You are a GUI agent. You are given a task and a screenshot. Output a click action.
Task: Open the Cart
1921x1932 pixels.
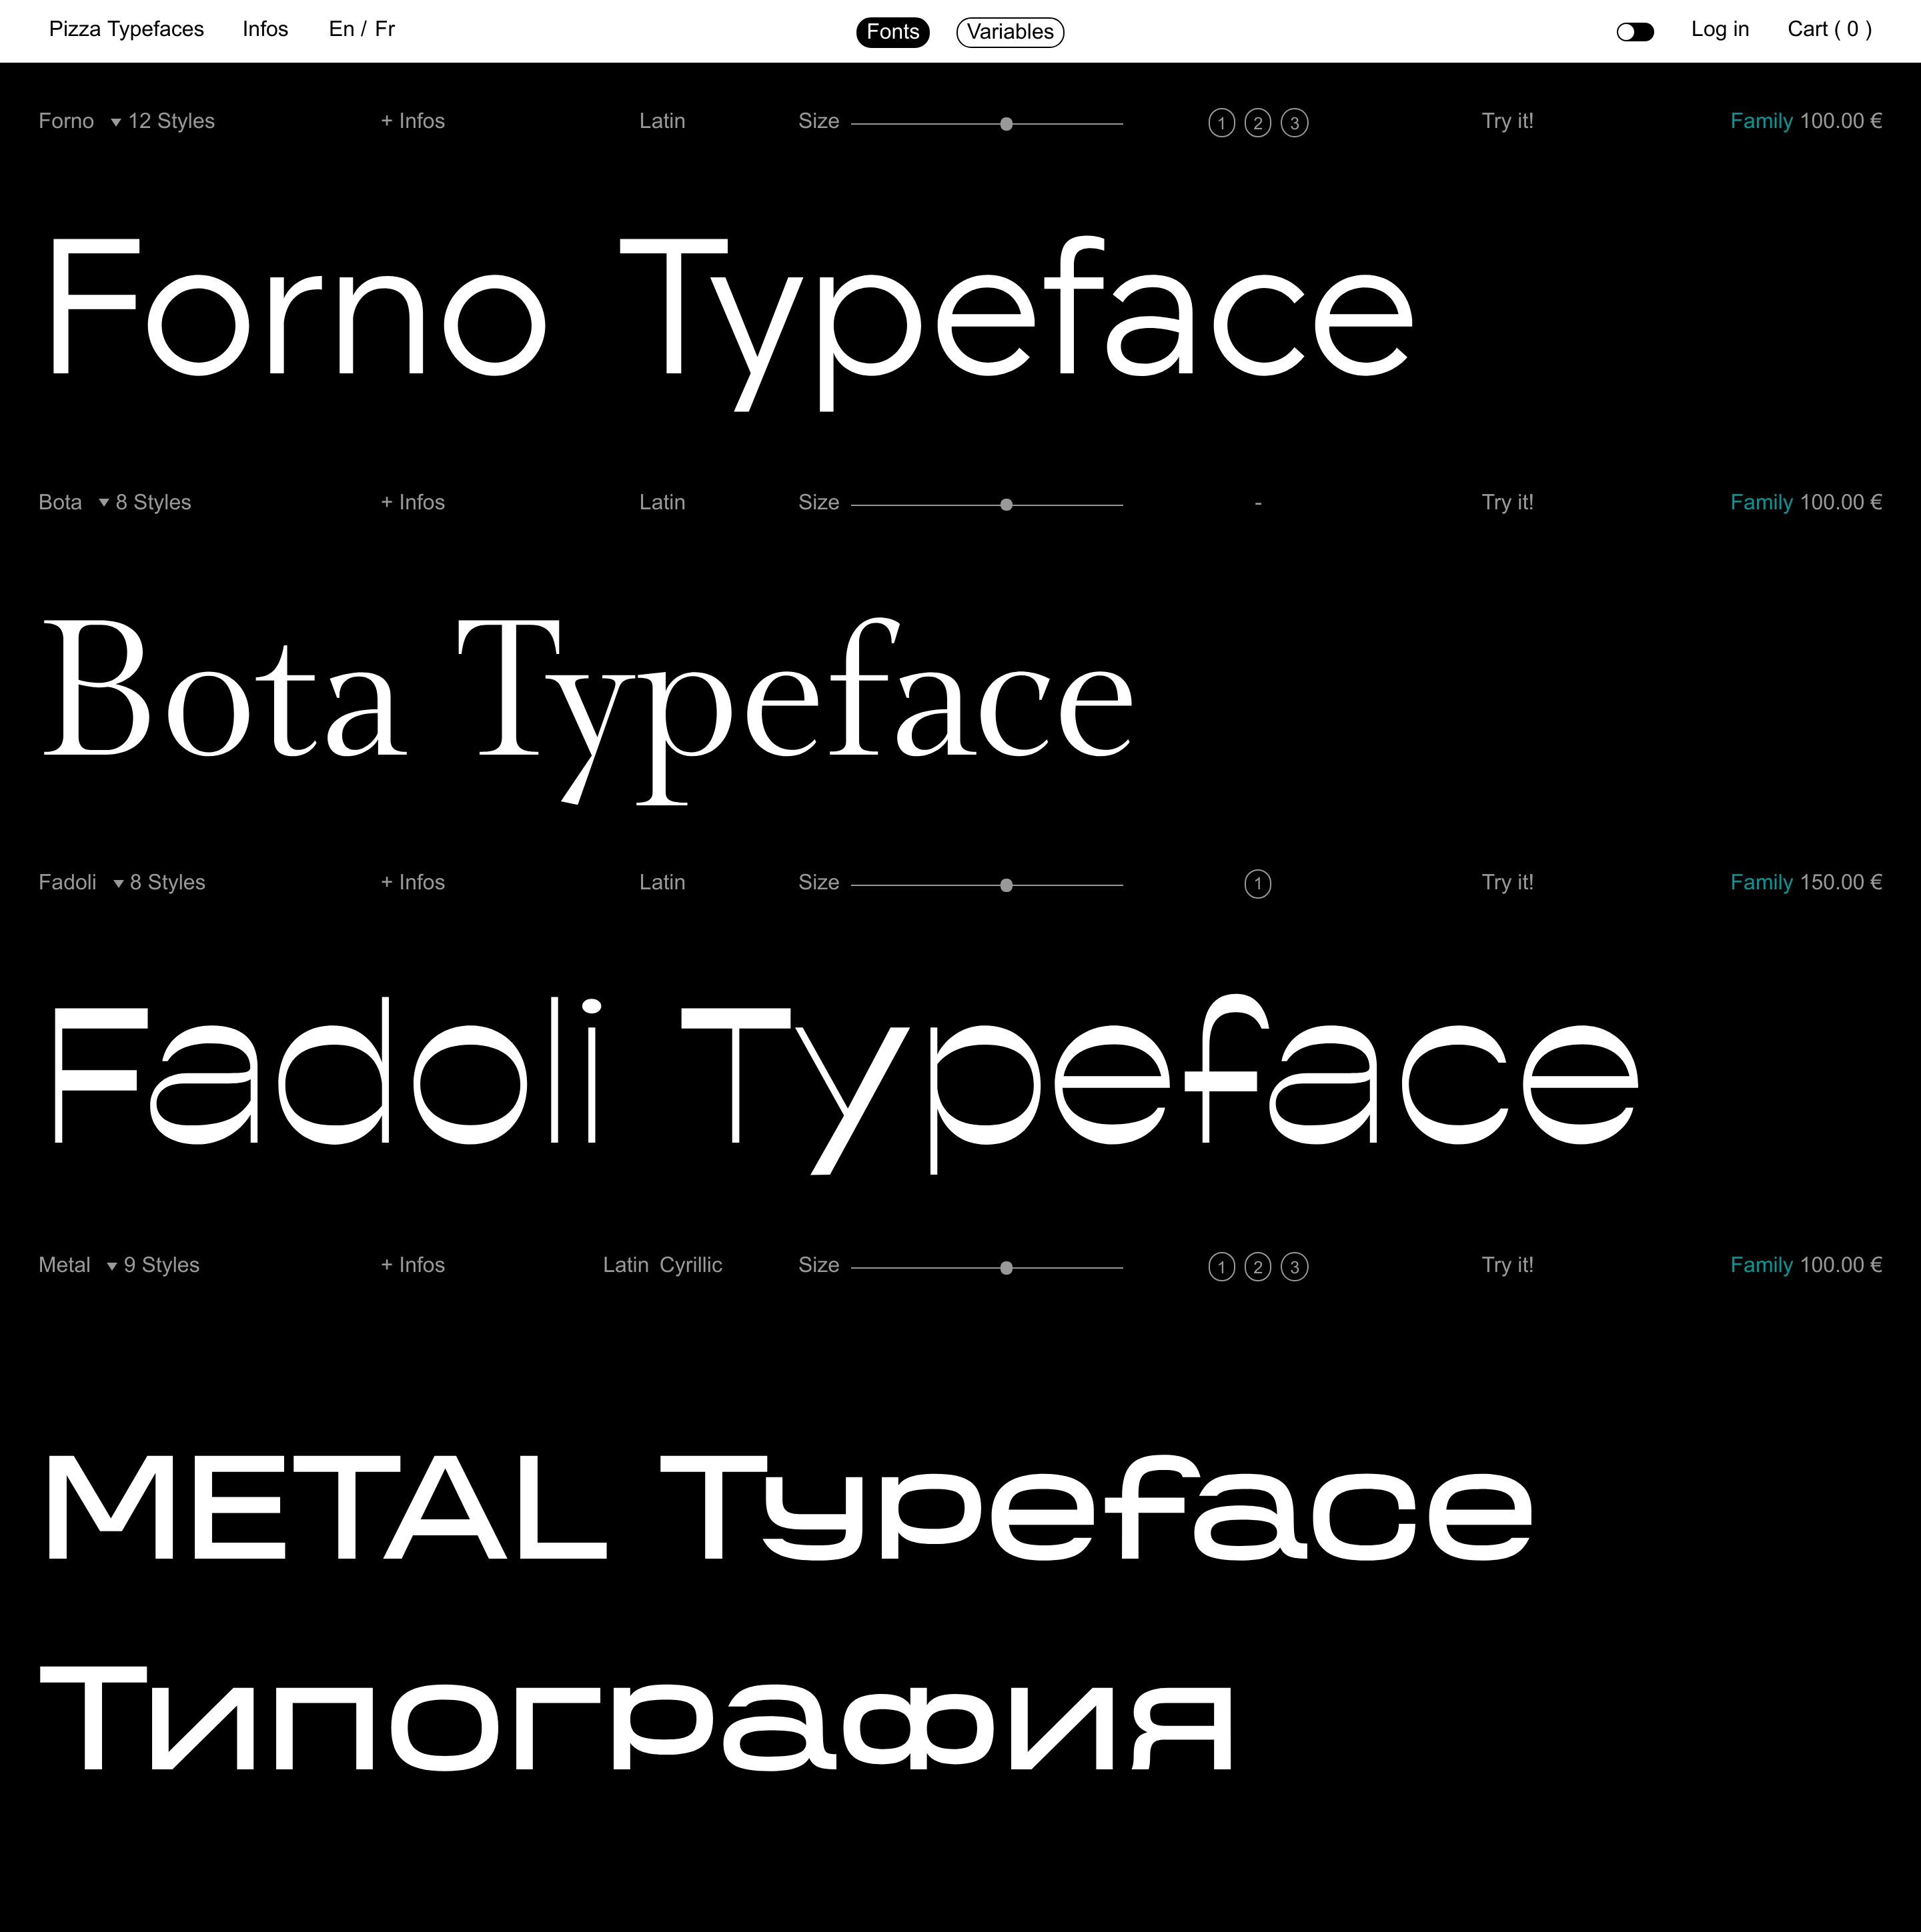click(1829, 29)
